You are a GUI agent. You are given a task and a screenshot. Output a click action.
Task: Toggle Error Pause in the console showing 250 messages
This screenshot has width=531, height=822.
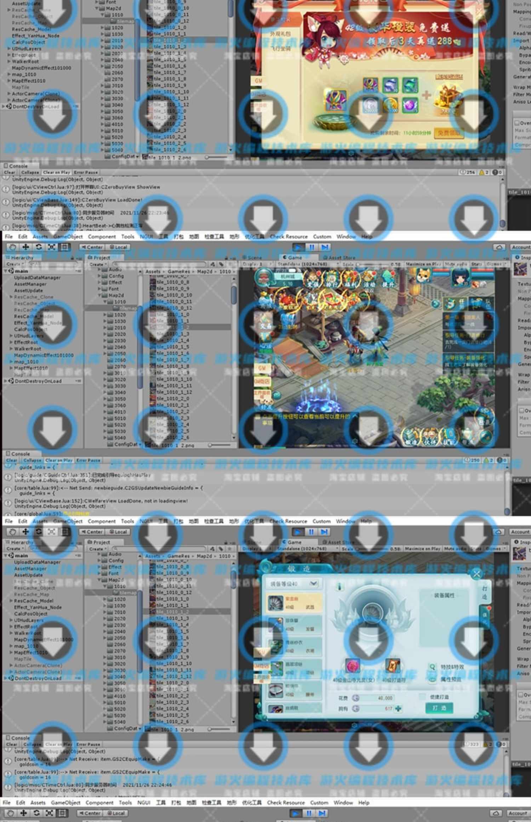[88, 460]
